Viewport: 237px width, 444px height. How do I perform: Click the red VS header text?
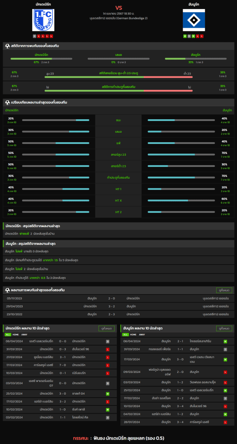click(118, 7)
